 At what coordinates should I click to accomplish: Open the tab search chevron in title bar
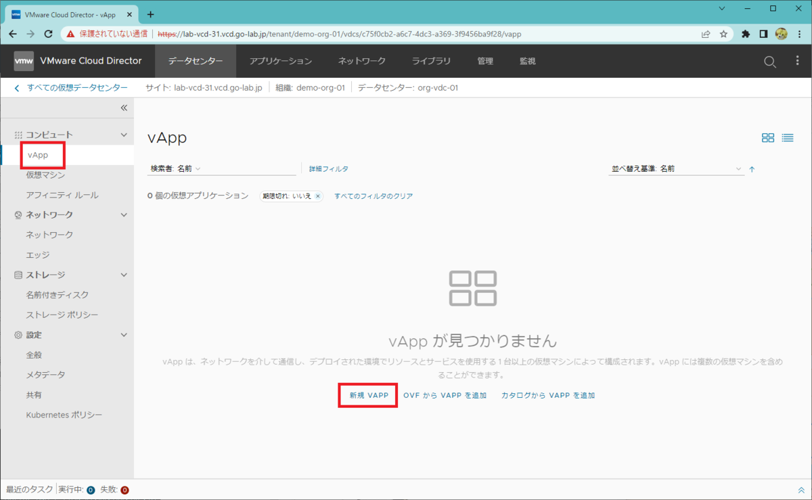tap(722, 9)
